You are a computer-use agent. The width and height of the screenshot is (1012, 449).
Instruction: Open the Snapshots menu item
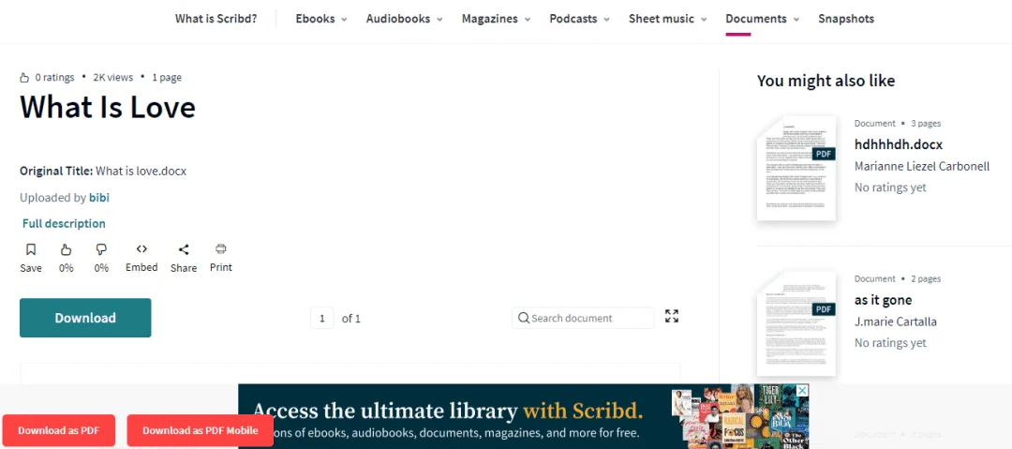point(846,19)
